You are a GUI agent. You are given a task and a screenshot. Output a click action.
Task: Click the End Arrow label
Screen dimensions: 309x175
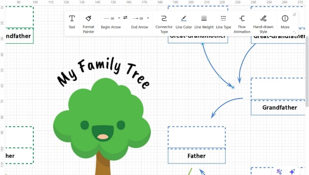pos(140,27)
